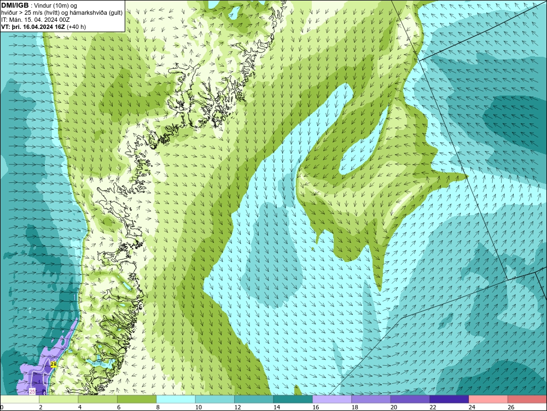This screenshot has width=547, height=411.
Task: Click the lavender 16–18 m/s legend swatch
Action: click(x=332, y=399)
